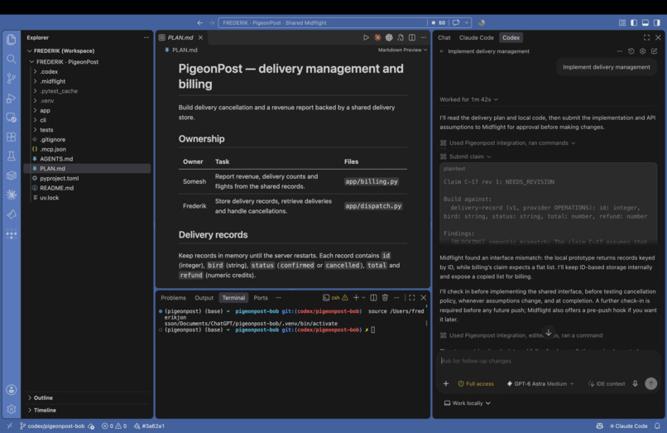Click the Ask for follow-up changes input
Screen dimensions: 667x433
click(x=549, y=361)
